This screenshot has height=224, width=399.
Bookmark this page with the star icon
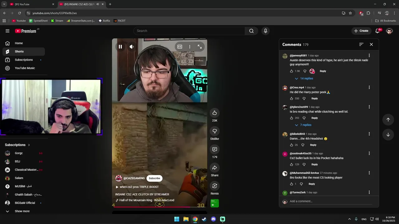pyautogui.click(x=350, y=13)
